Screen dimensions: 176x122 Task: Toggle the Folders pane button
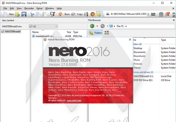click(96, 33)
